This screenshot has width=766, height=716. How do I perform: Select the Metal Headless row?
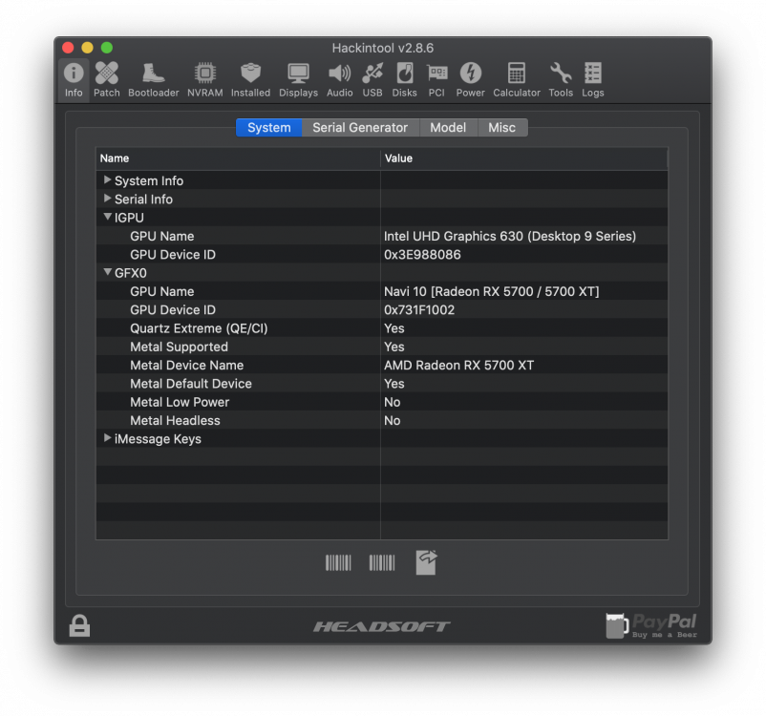[382, 420]
